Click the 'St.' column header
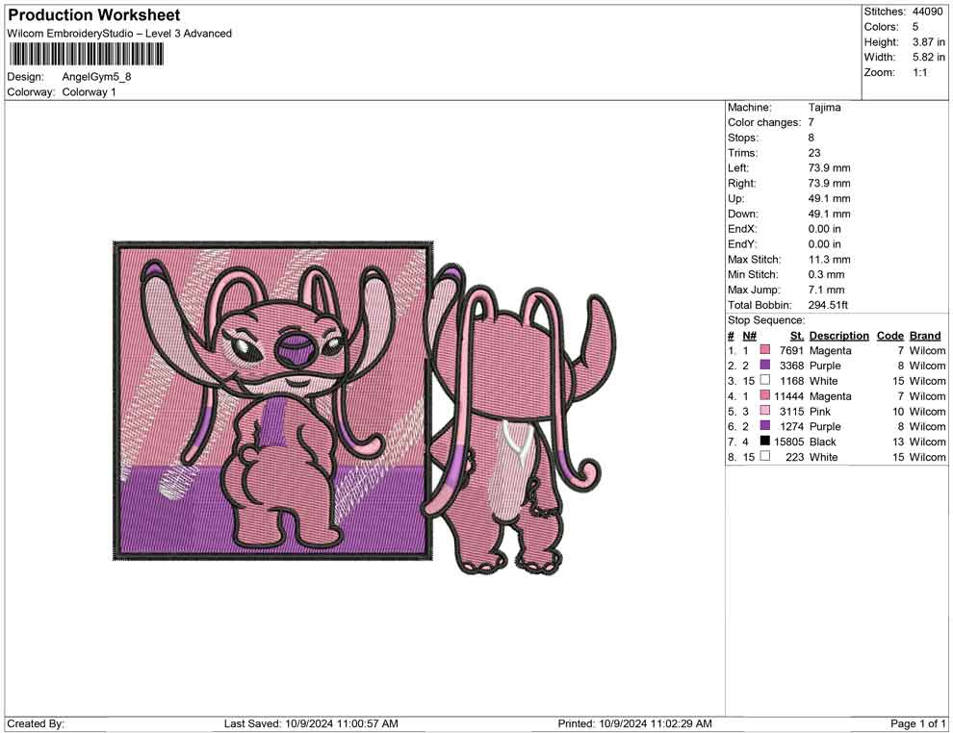 click(x=797, y=335)
